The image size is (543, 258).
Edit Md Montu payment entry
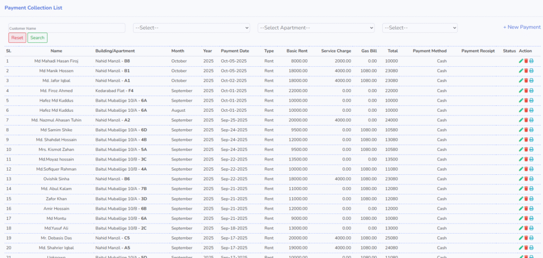tap(521, 219)
